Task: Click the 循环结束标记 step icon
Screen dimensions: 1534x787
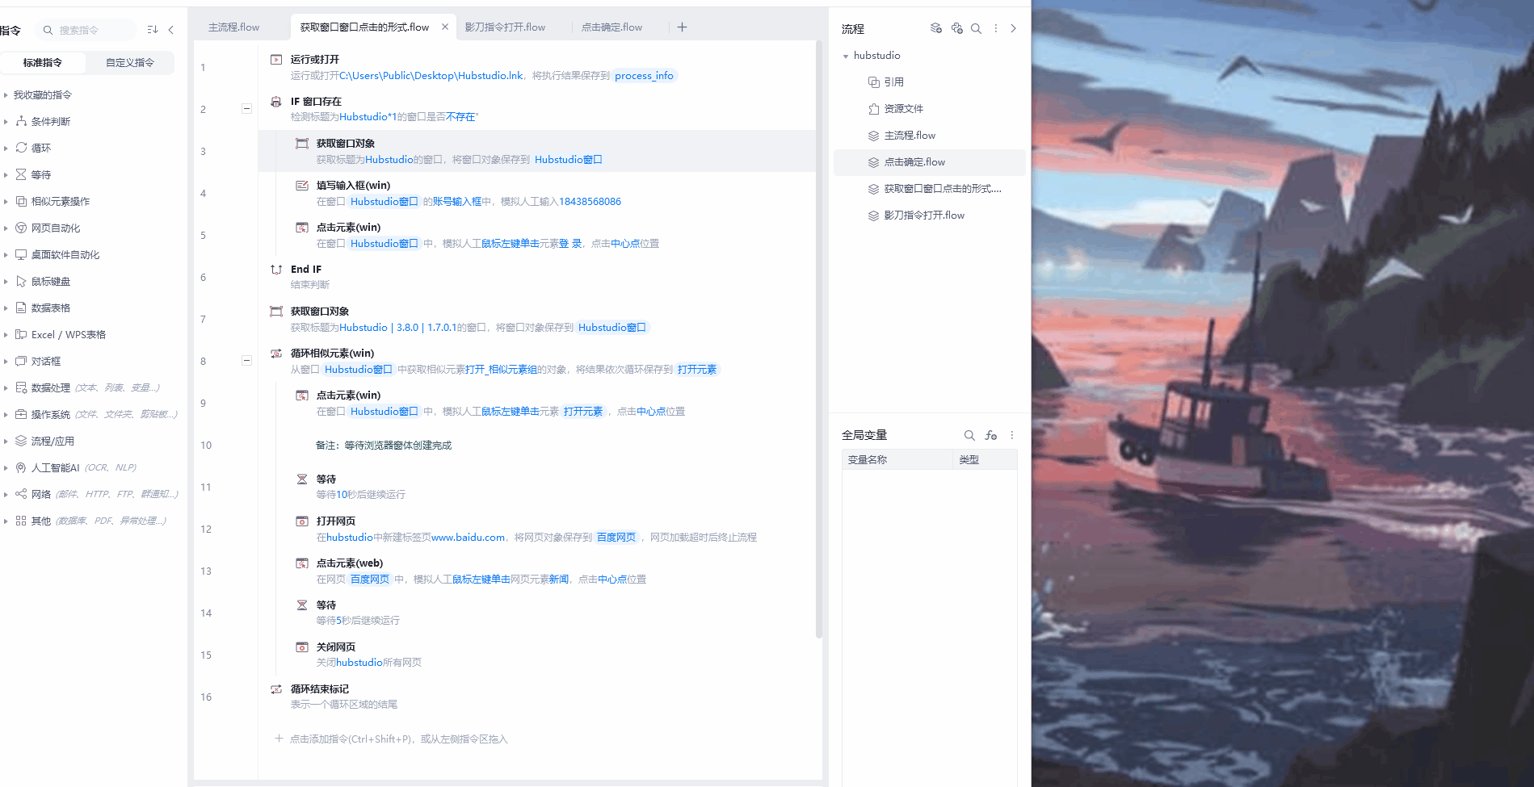Action: (276, 689)
